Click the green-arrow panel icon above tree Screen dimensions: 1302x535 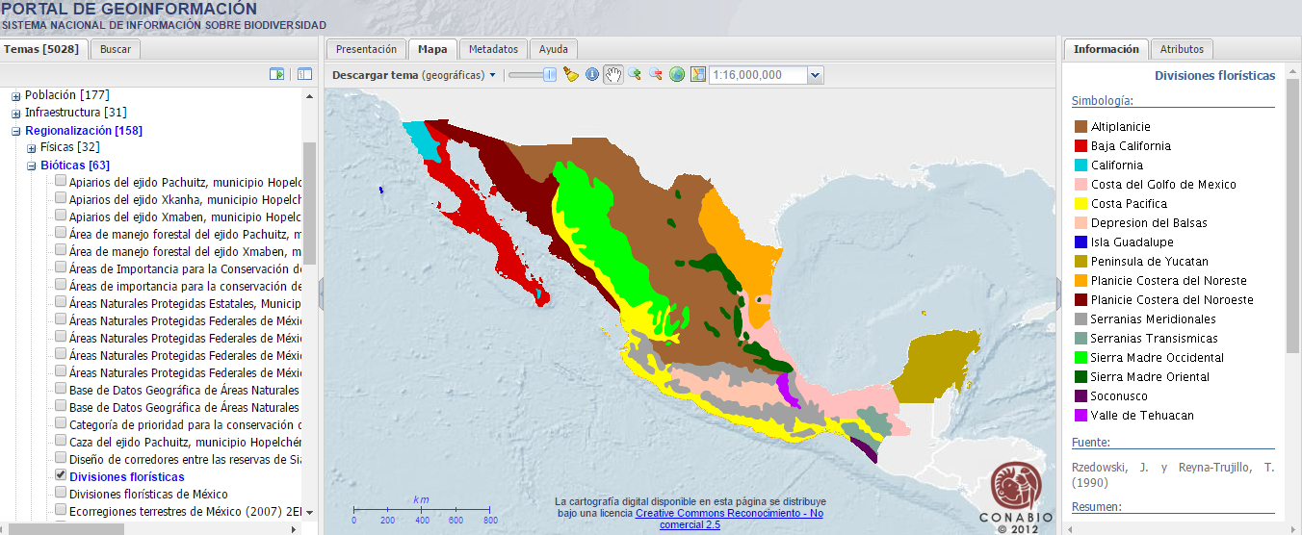point(277,74)
